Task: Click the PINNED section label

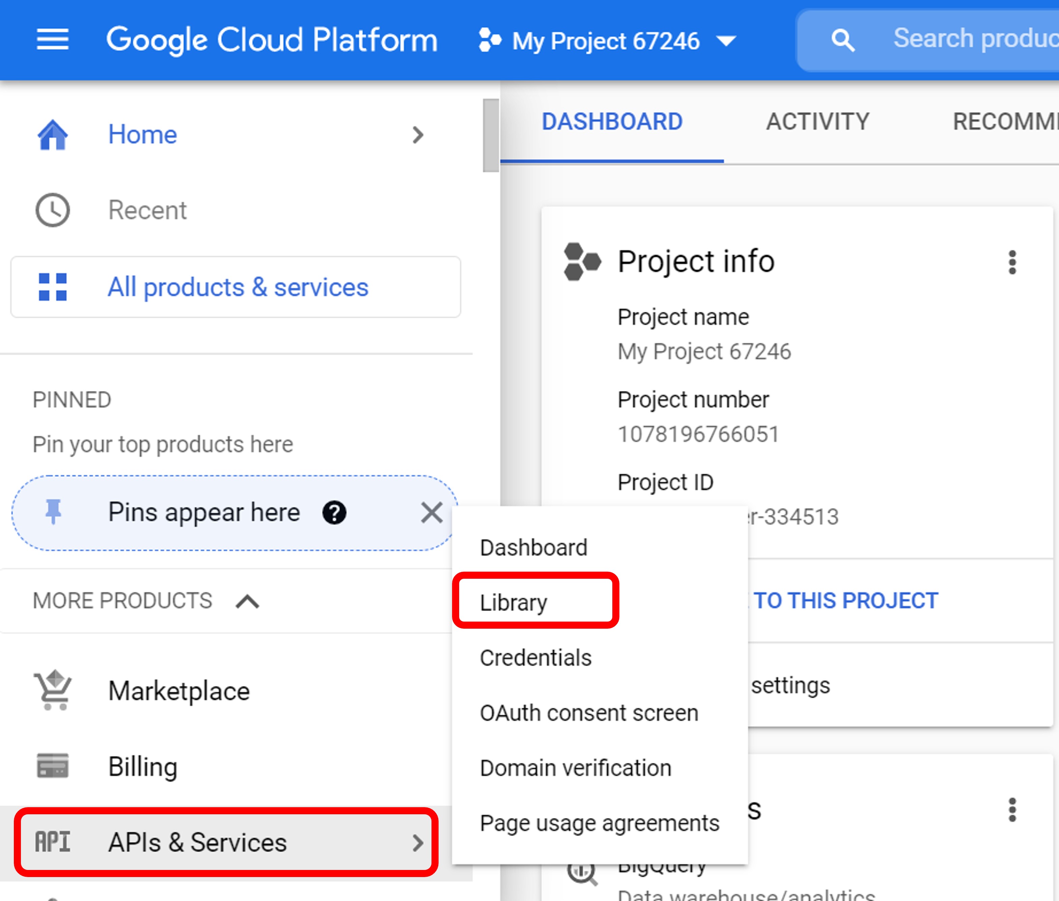Action: [72, 400]
